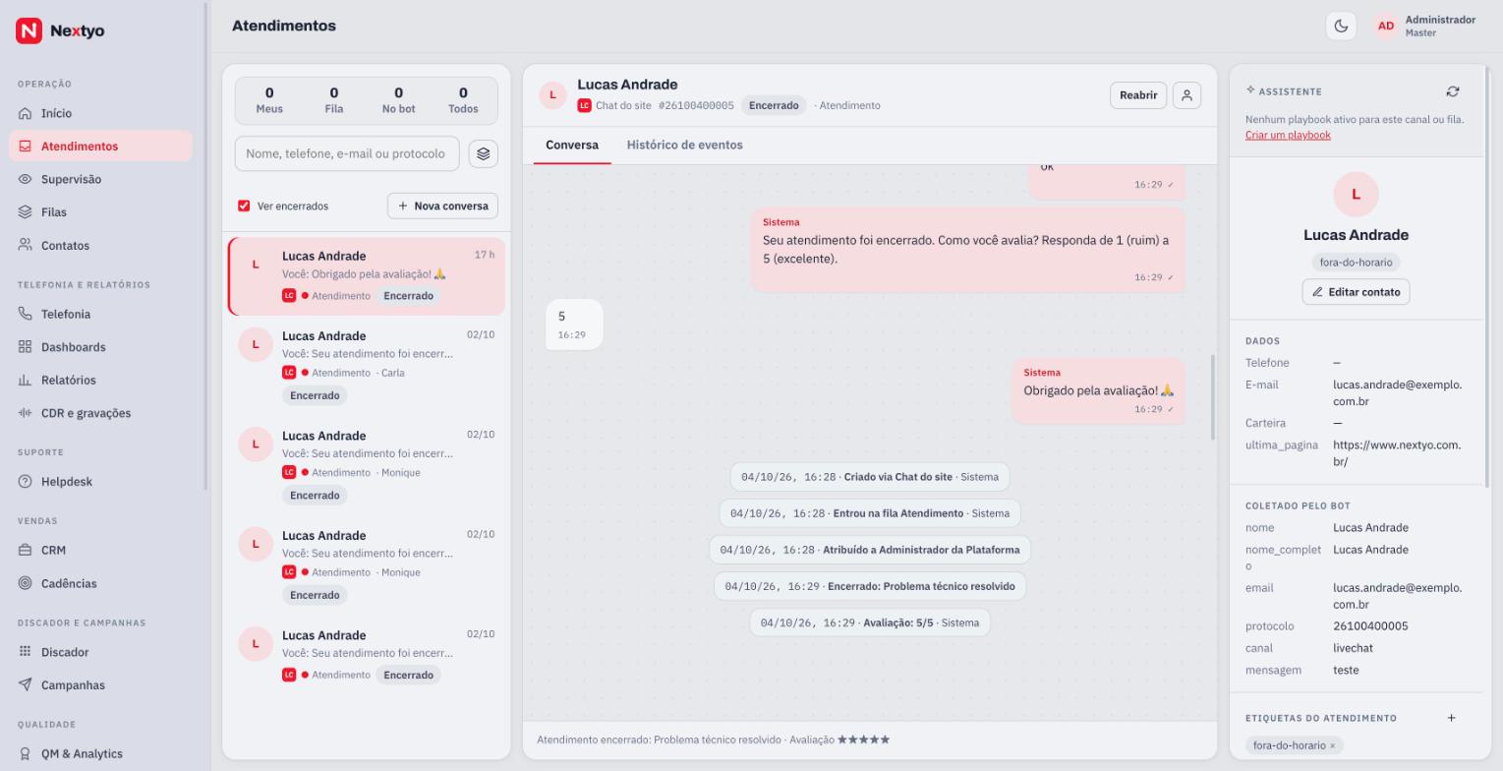Toggle dark mode with the moon icon
The image size is (1503, 771).
[x=1341, y=26]
